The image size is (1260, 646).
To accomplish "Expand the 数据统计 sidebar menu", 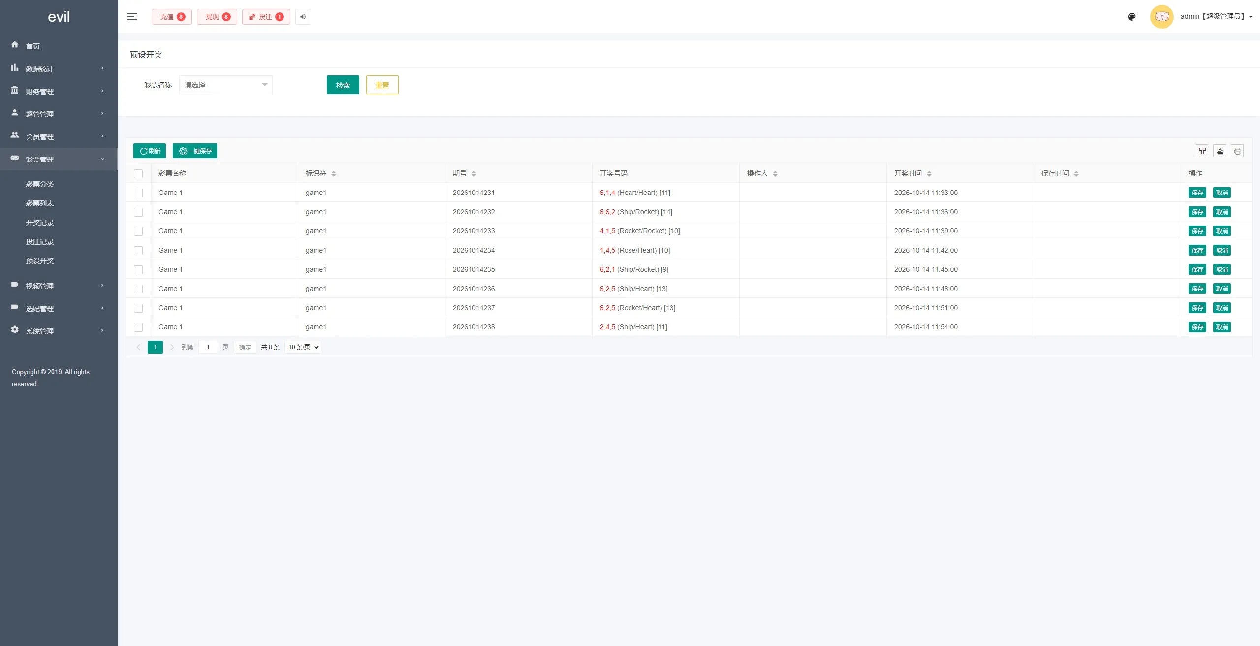I will point(59,68).
